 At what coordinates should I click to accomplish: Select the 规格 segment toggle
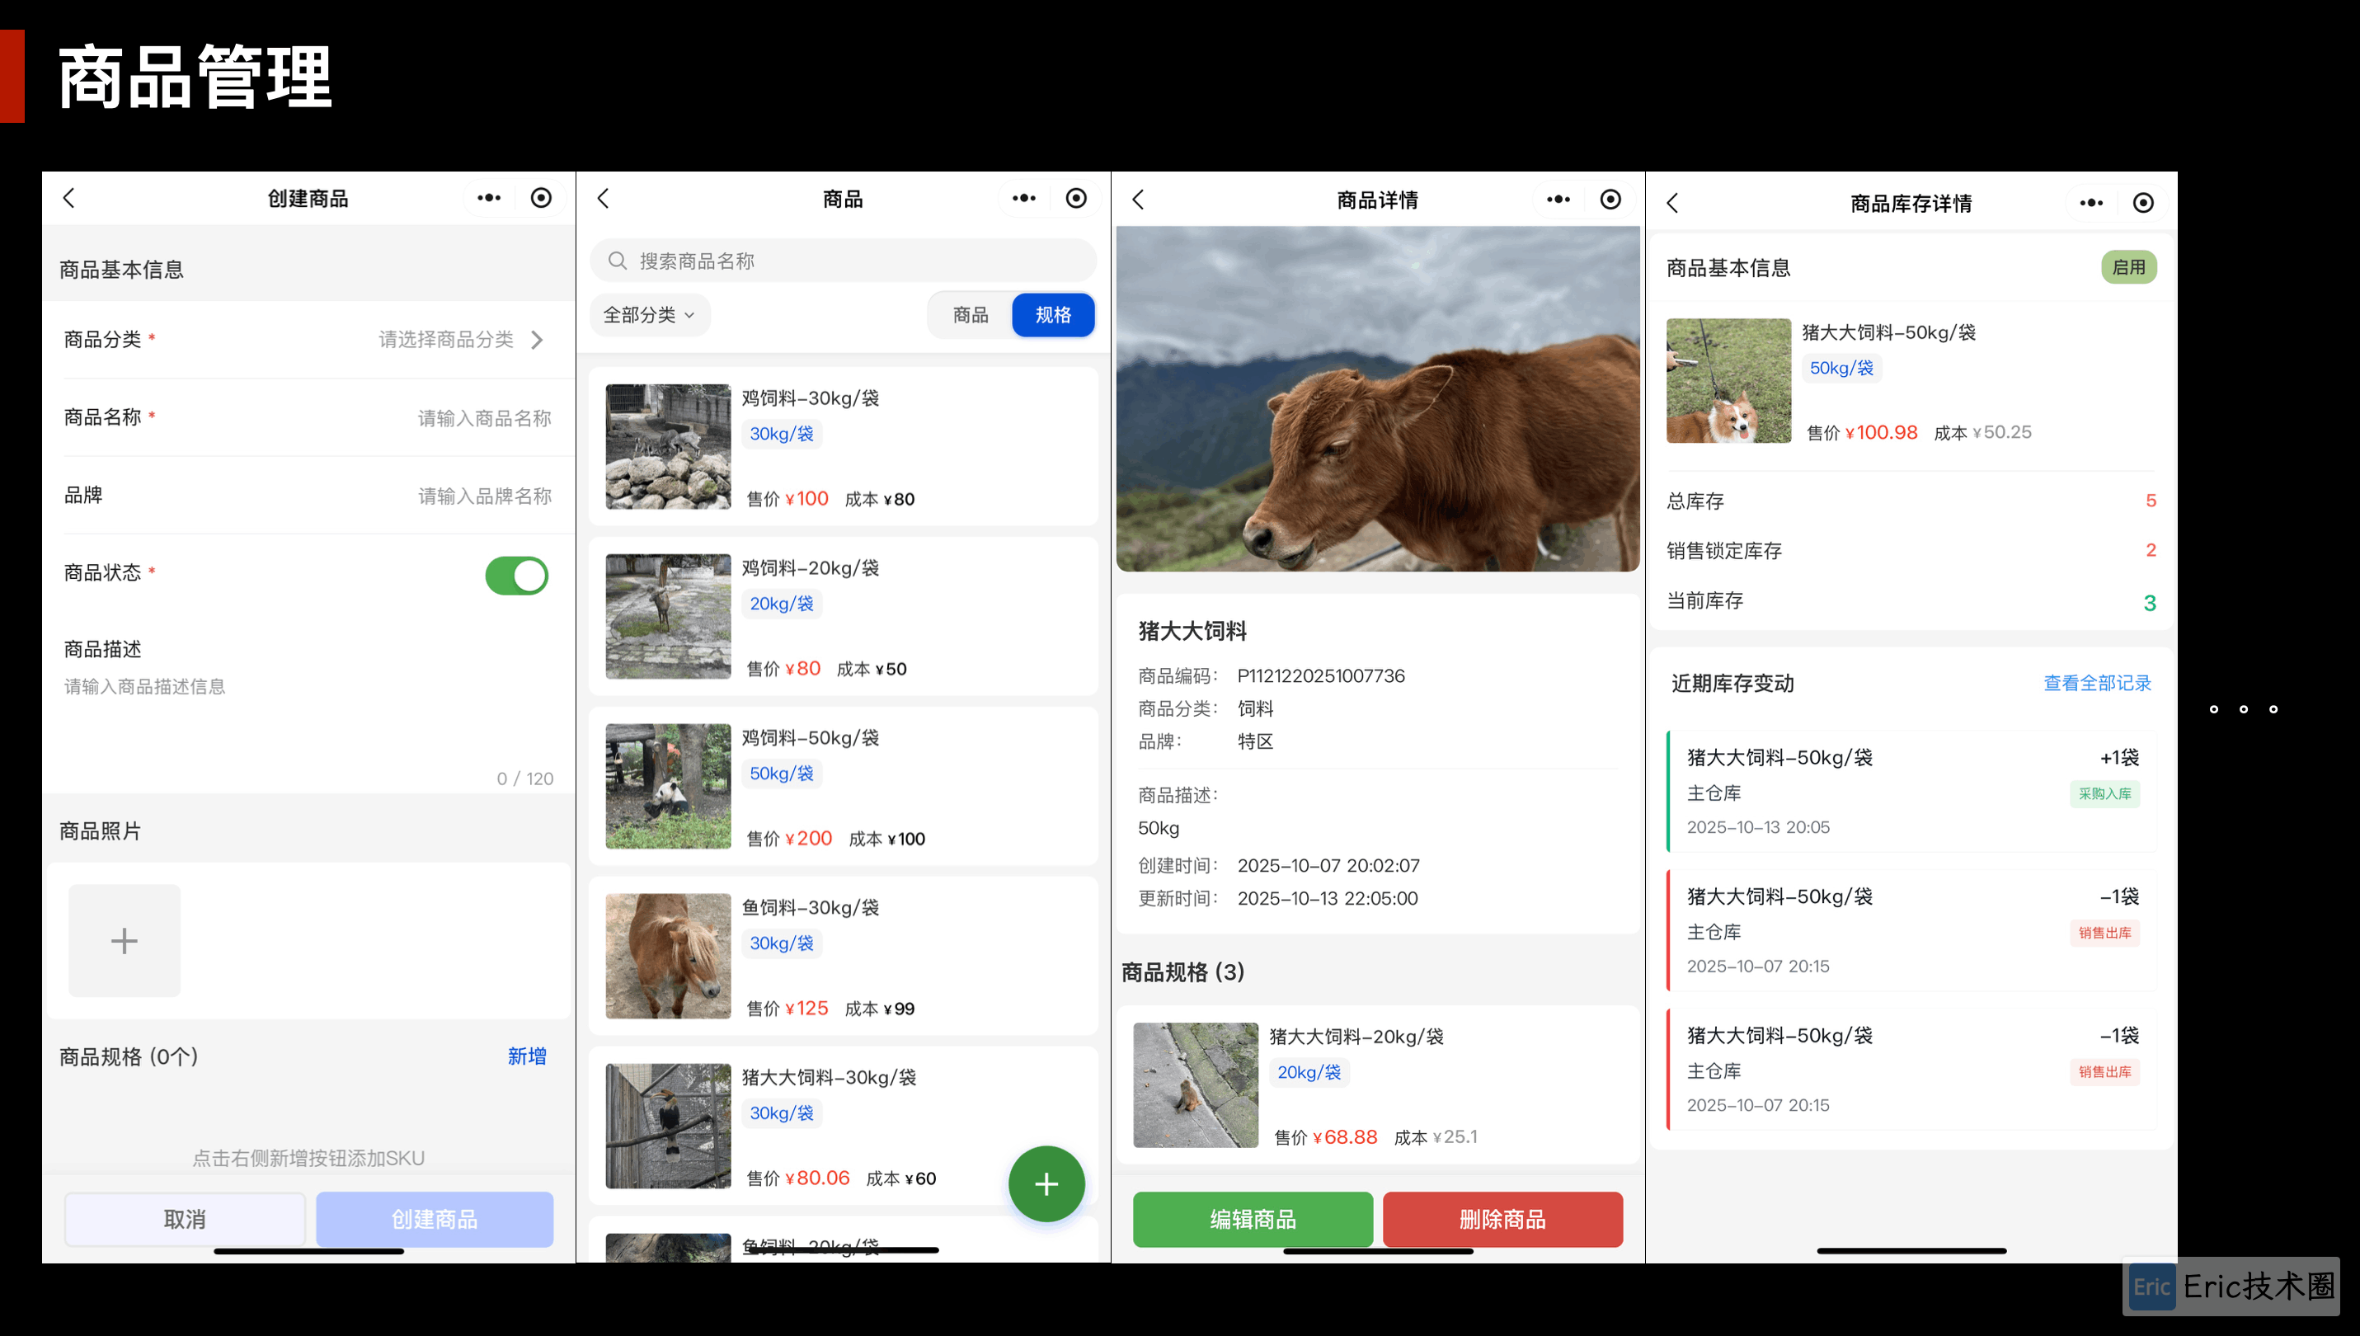click(1053, 316)
